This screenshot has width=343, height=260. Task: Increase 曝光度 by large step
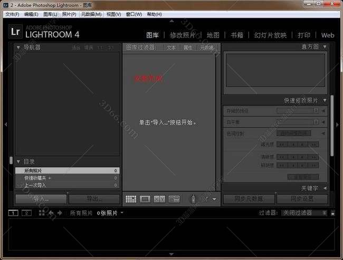click(x=313, y=145)
